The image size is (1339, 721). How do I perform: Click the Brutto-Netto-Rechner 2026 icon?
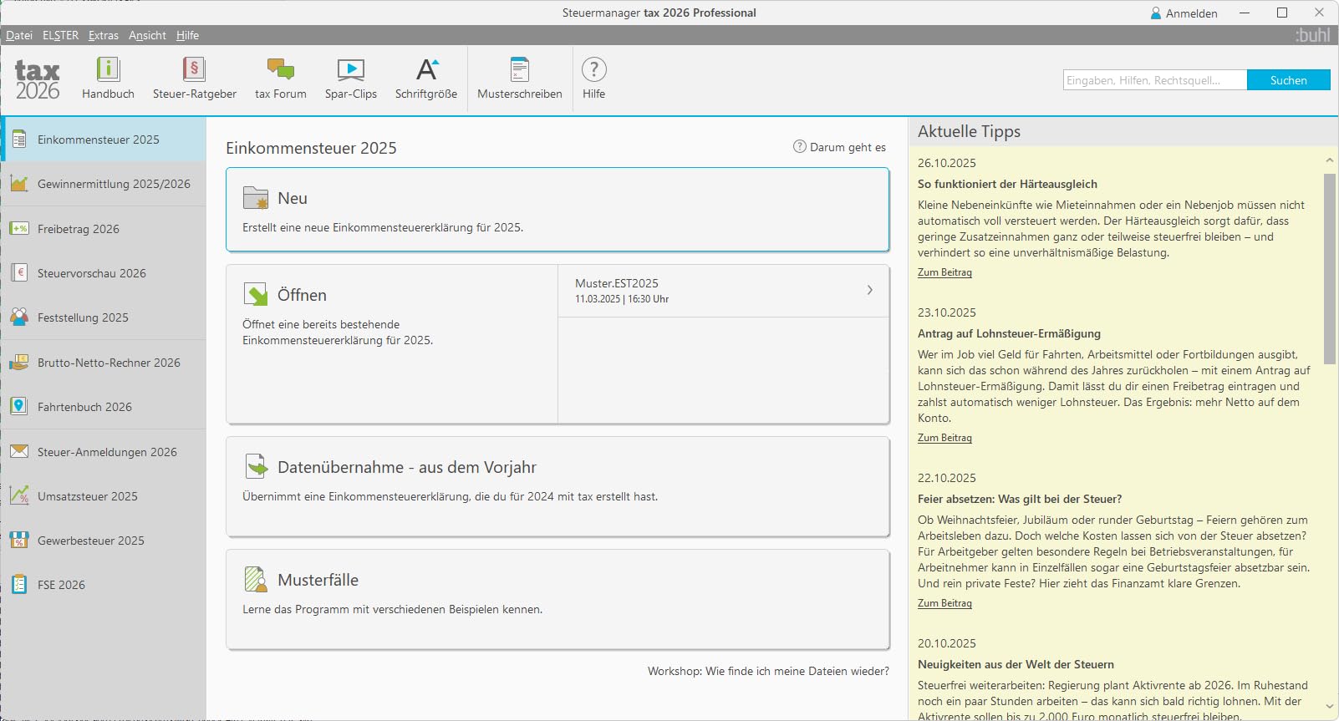coord(19,362)
